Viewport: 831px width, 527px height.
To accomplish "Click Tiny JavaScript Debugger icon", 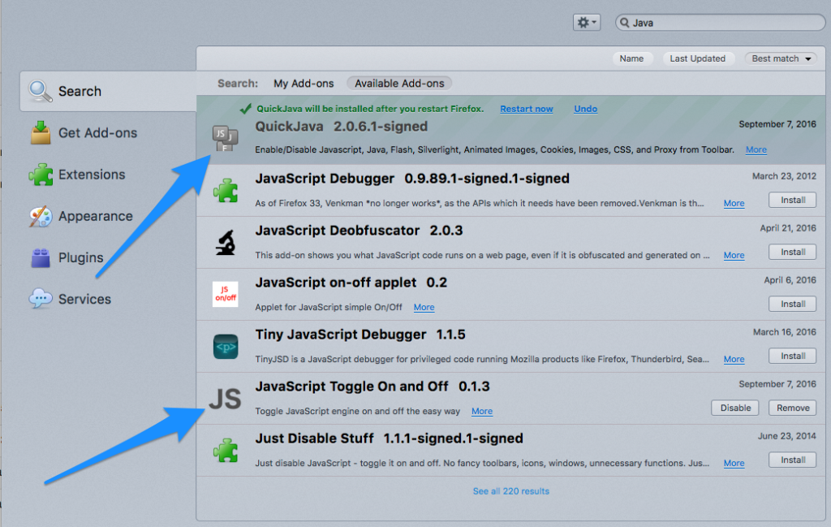I will pyautogui.click(x=226, y=346).
